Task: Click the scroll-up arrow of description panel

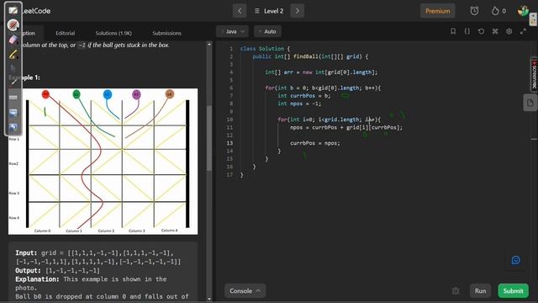Action: (209, 45)
